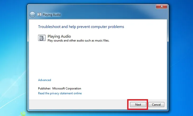Open the Advanced options link
This screenshot has height=116, width=193.
coord(44,80)
